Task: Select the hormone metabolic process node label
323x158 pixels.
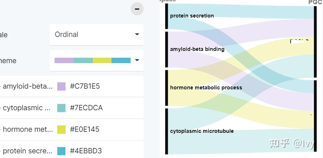Action: [206, 88]
